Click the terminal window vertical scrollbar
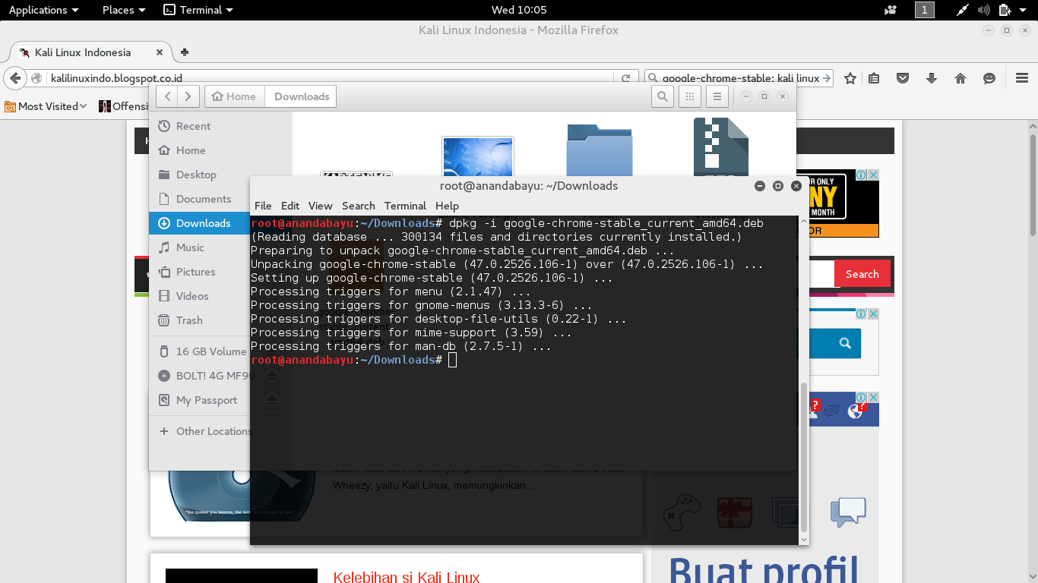1038x583 pixels. [804, 455]
